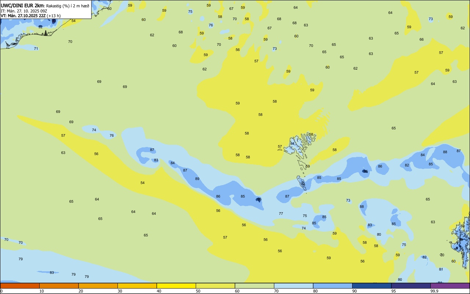Select the '(+13 h)' forecast offset text
The height and width of the screenshot is (294, 470).
[x=54, y=16]
